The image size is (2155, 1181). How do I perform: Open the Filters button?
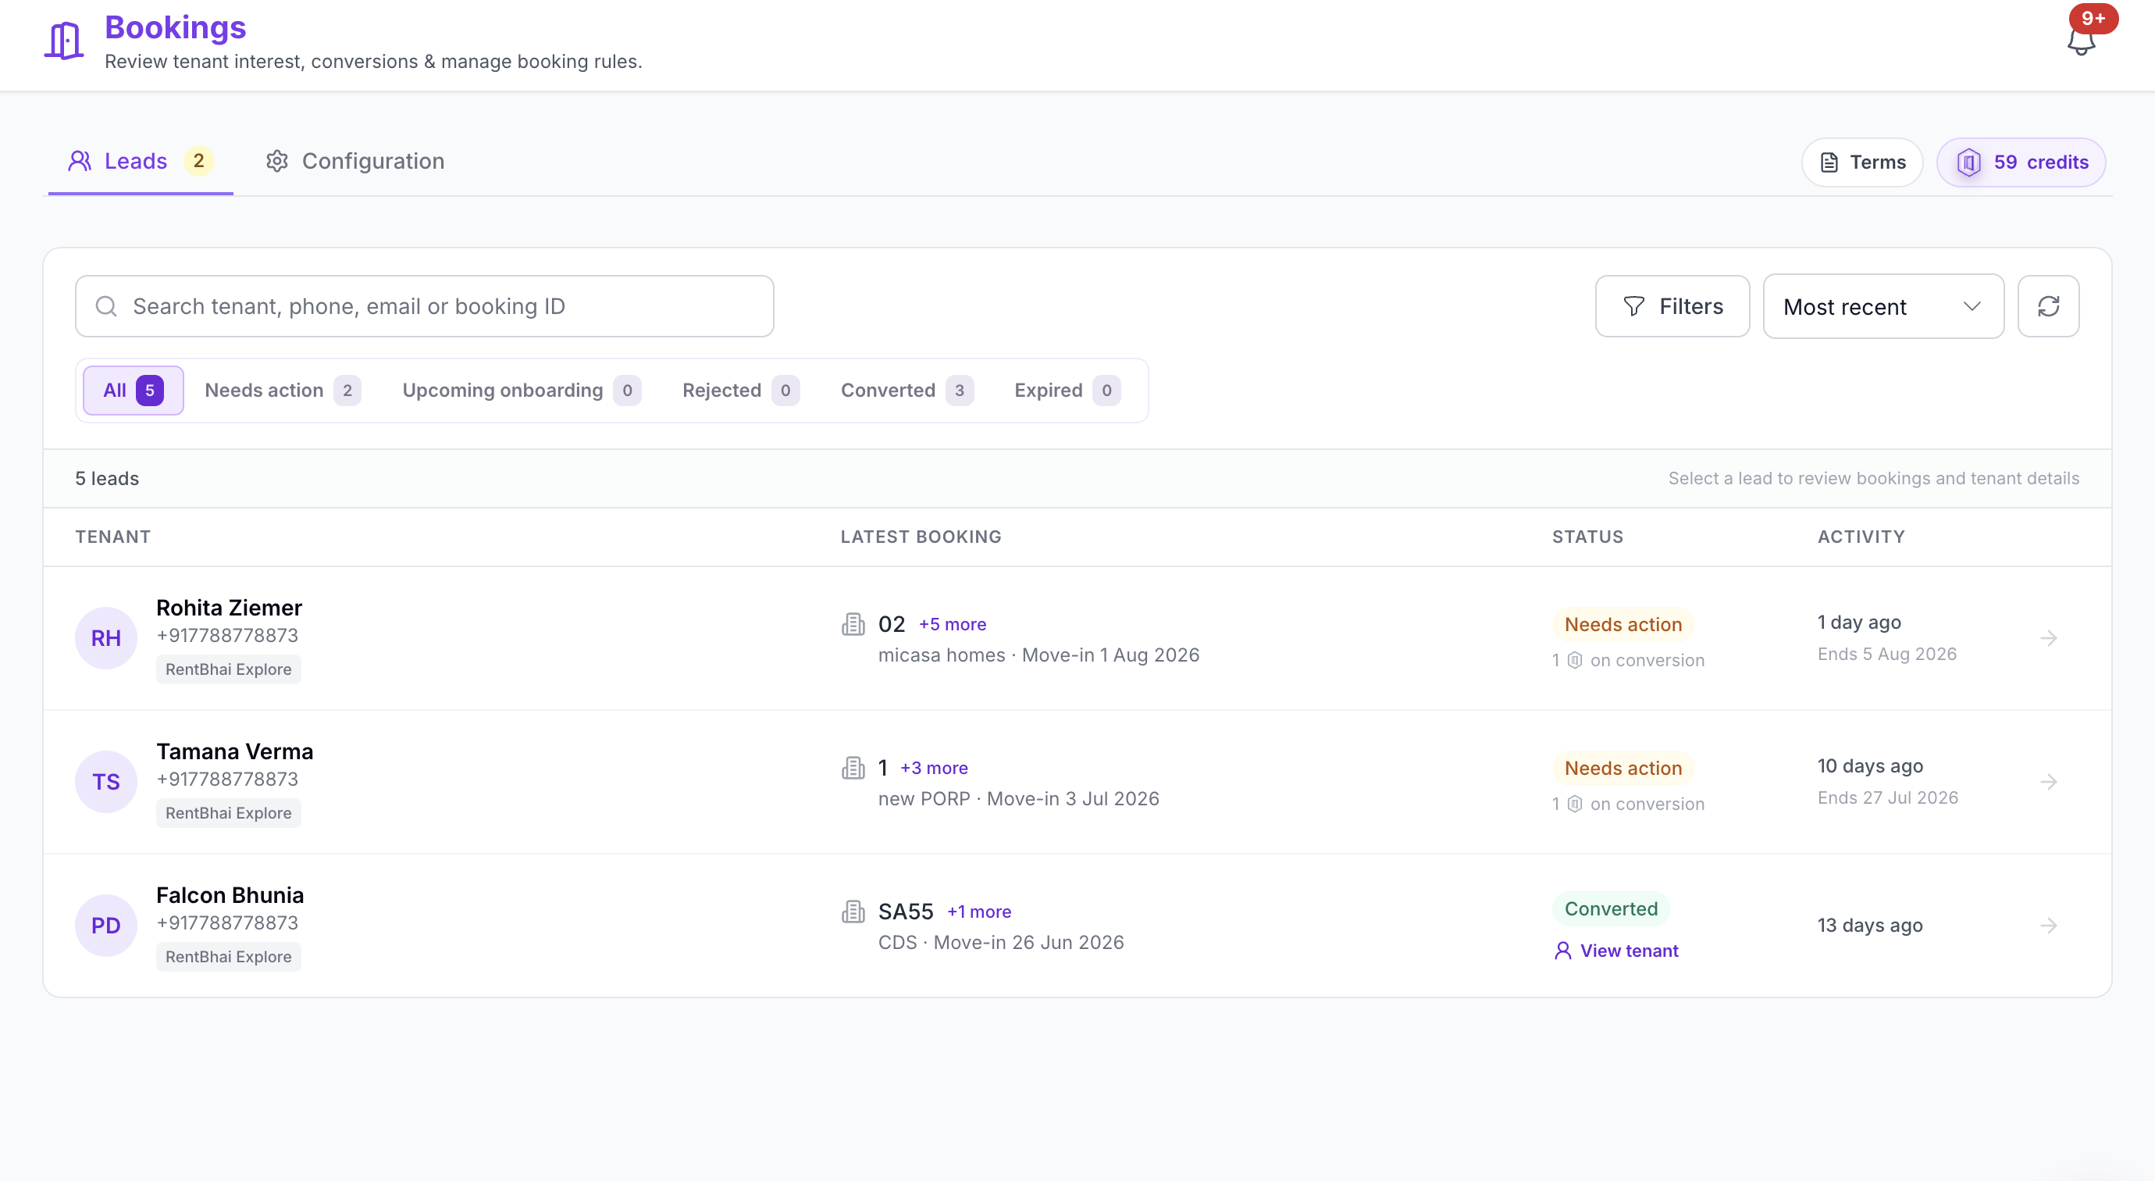coord(1672,306)
